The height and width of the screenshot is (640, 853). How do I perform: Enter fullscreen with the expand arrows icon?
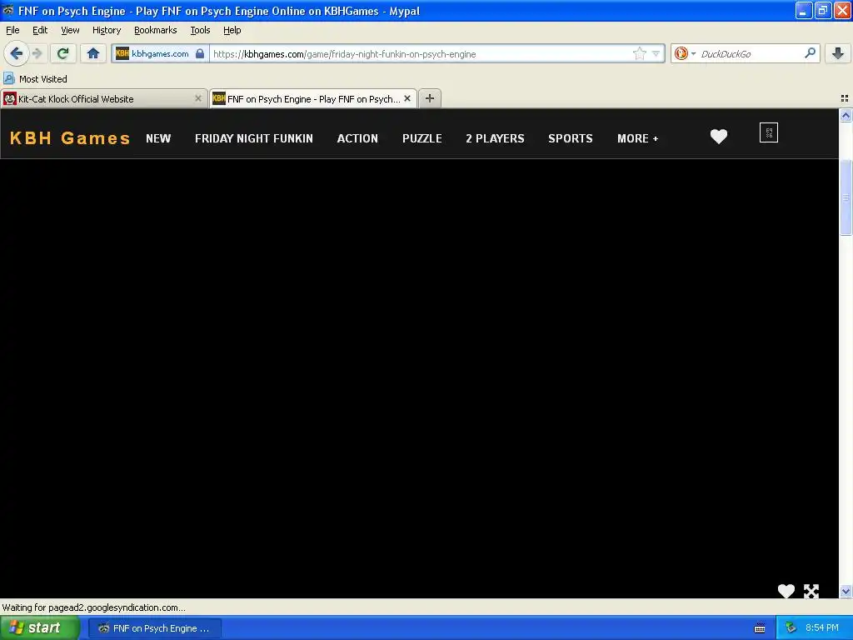coord(811,591)
